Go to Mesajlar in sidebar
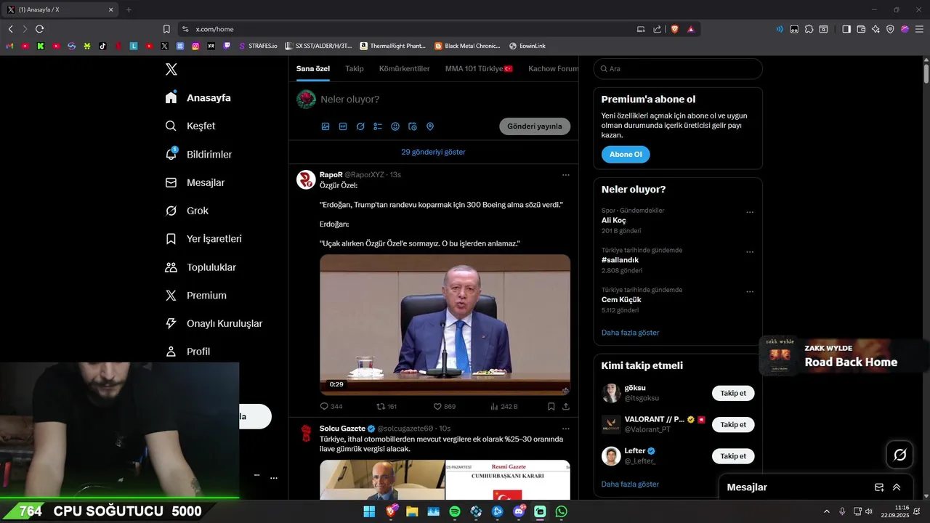Image resolution: width=930 pixels, height=523 pixels. point(195,182)
